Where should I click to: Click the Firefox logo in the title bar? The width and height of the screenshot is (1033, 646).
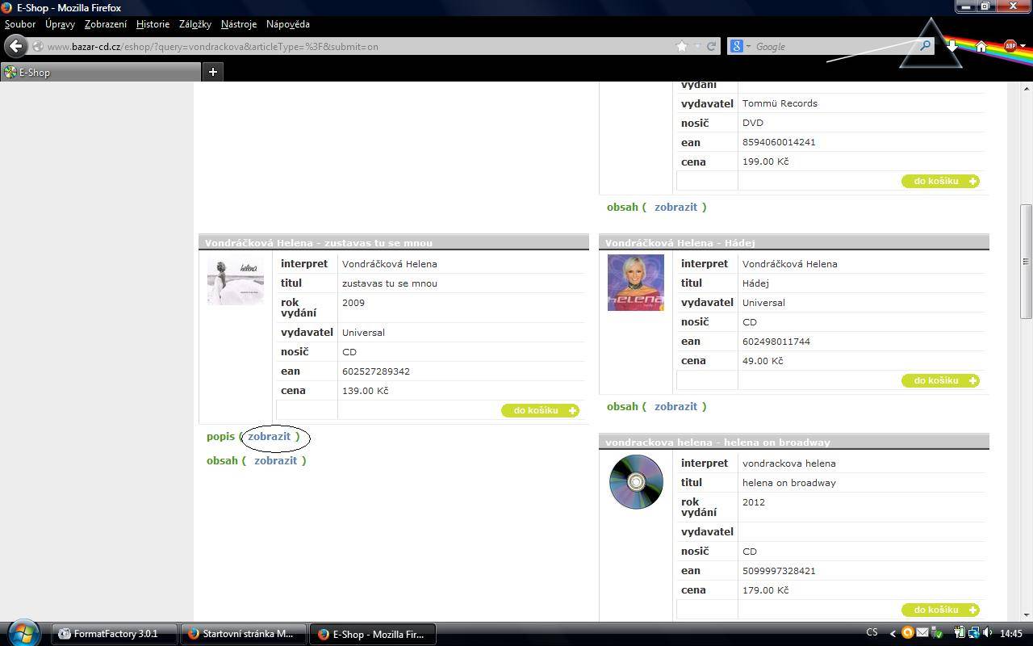pos(7,7)
